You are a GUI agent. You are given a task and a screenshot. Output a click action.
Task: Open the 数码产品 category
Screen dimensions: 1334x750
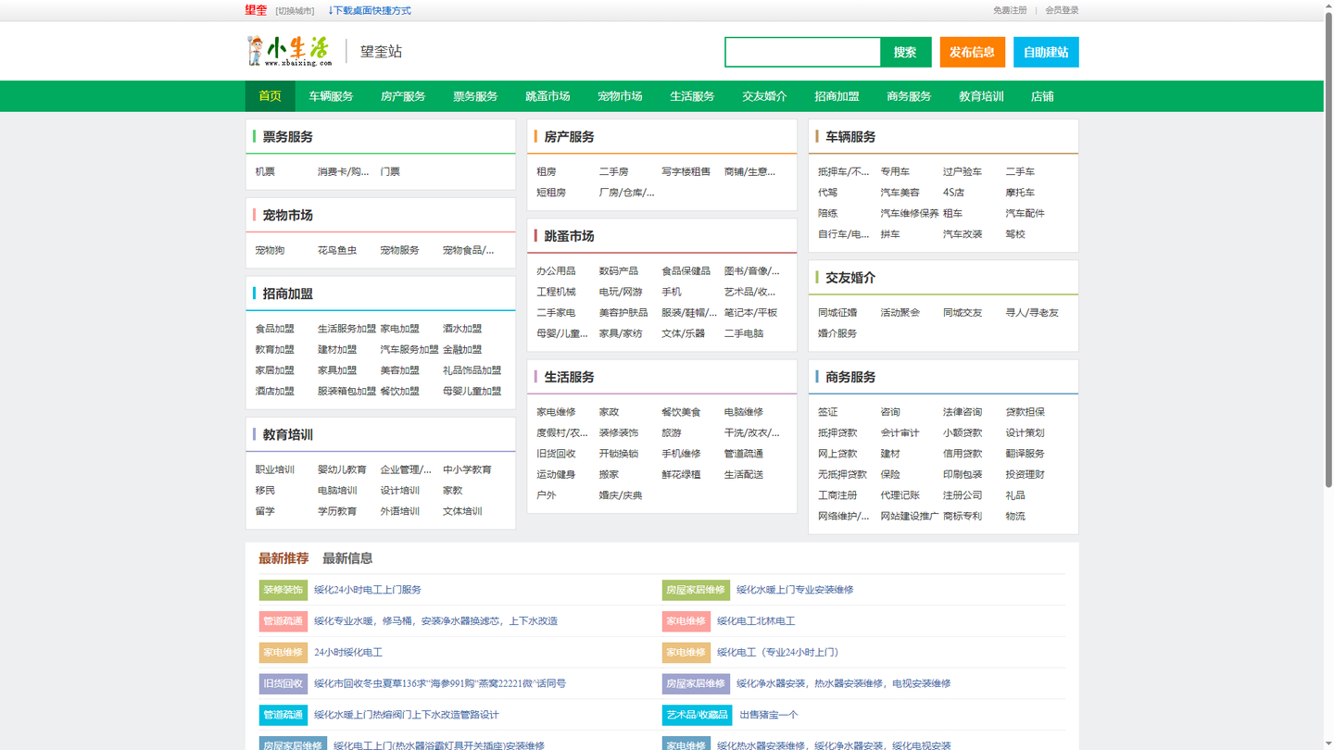619,271
